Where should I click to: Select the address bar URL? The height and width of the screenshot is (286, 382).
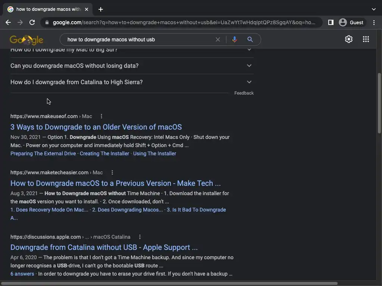[x=184, y=22]
